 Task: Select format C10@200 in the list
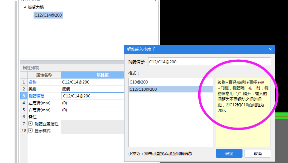click(171, 82)
